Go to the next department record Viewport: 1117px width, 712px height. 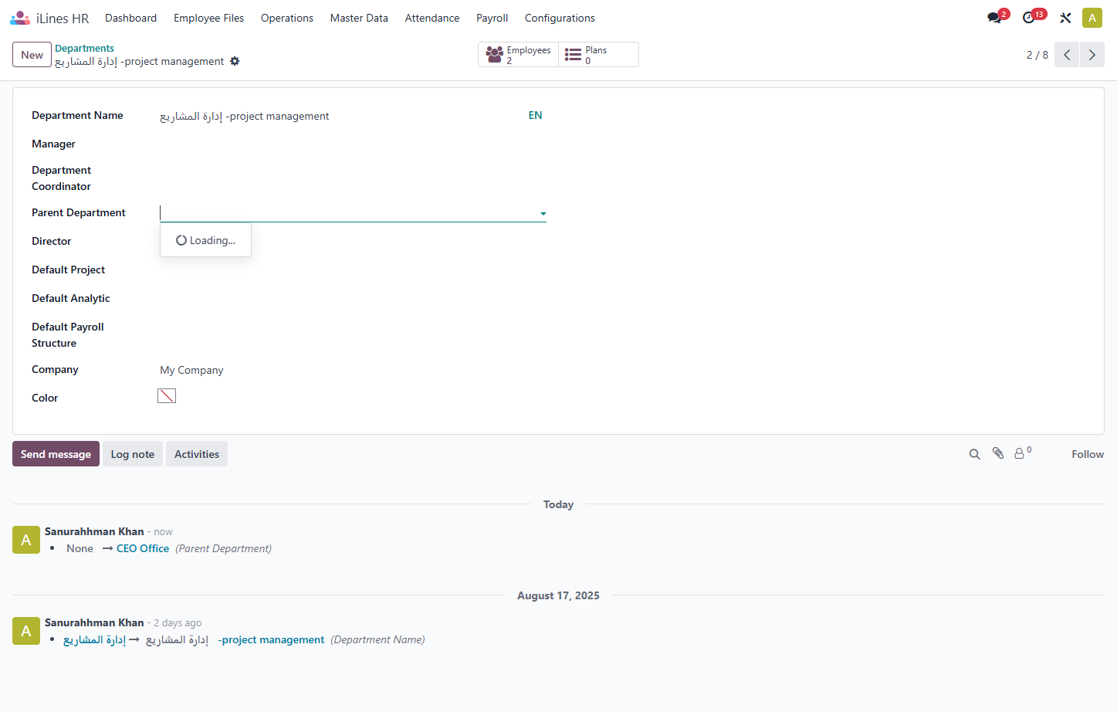coord(1092,55)
